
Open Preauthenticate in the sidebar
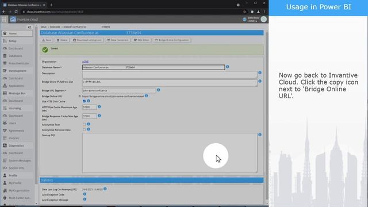coord(17,63)
